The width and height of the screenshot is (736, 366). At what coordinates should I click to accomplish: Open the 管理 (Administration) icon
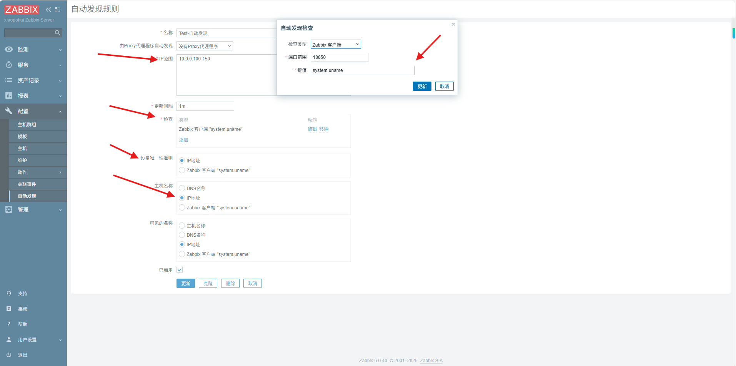tap(9, 209)
